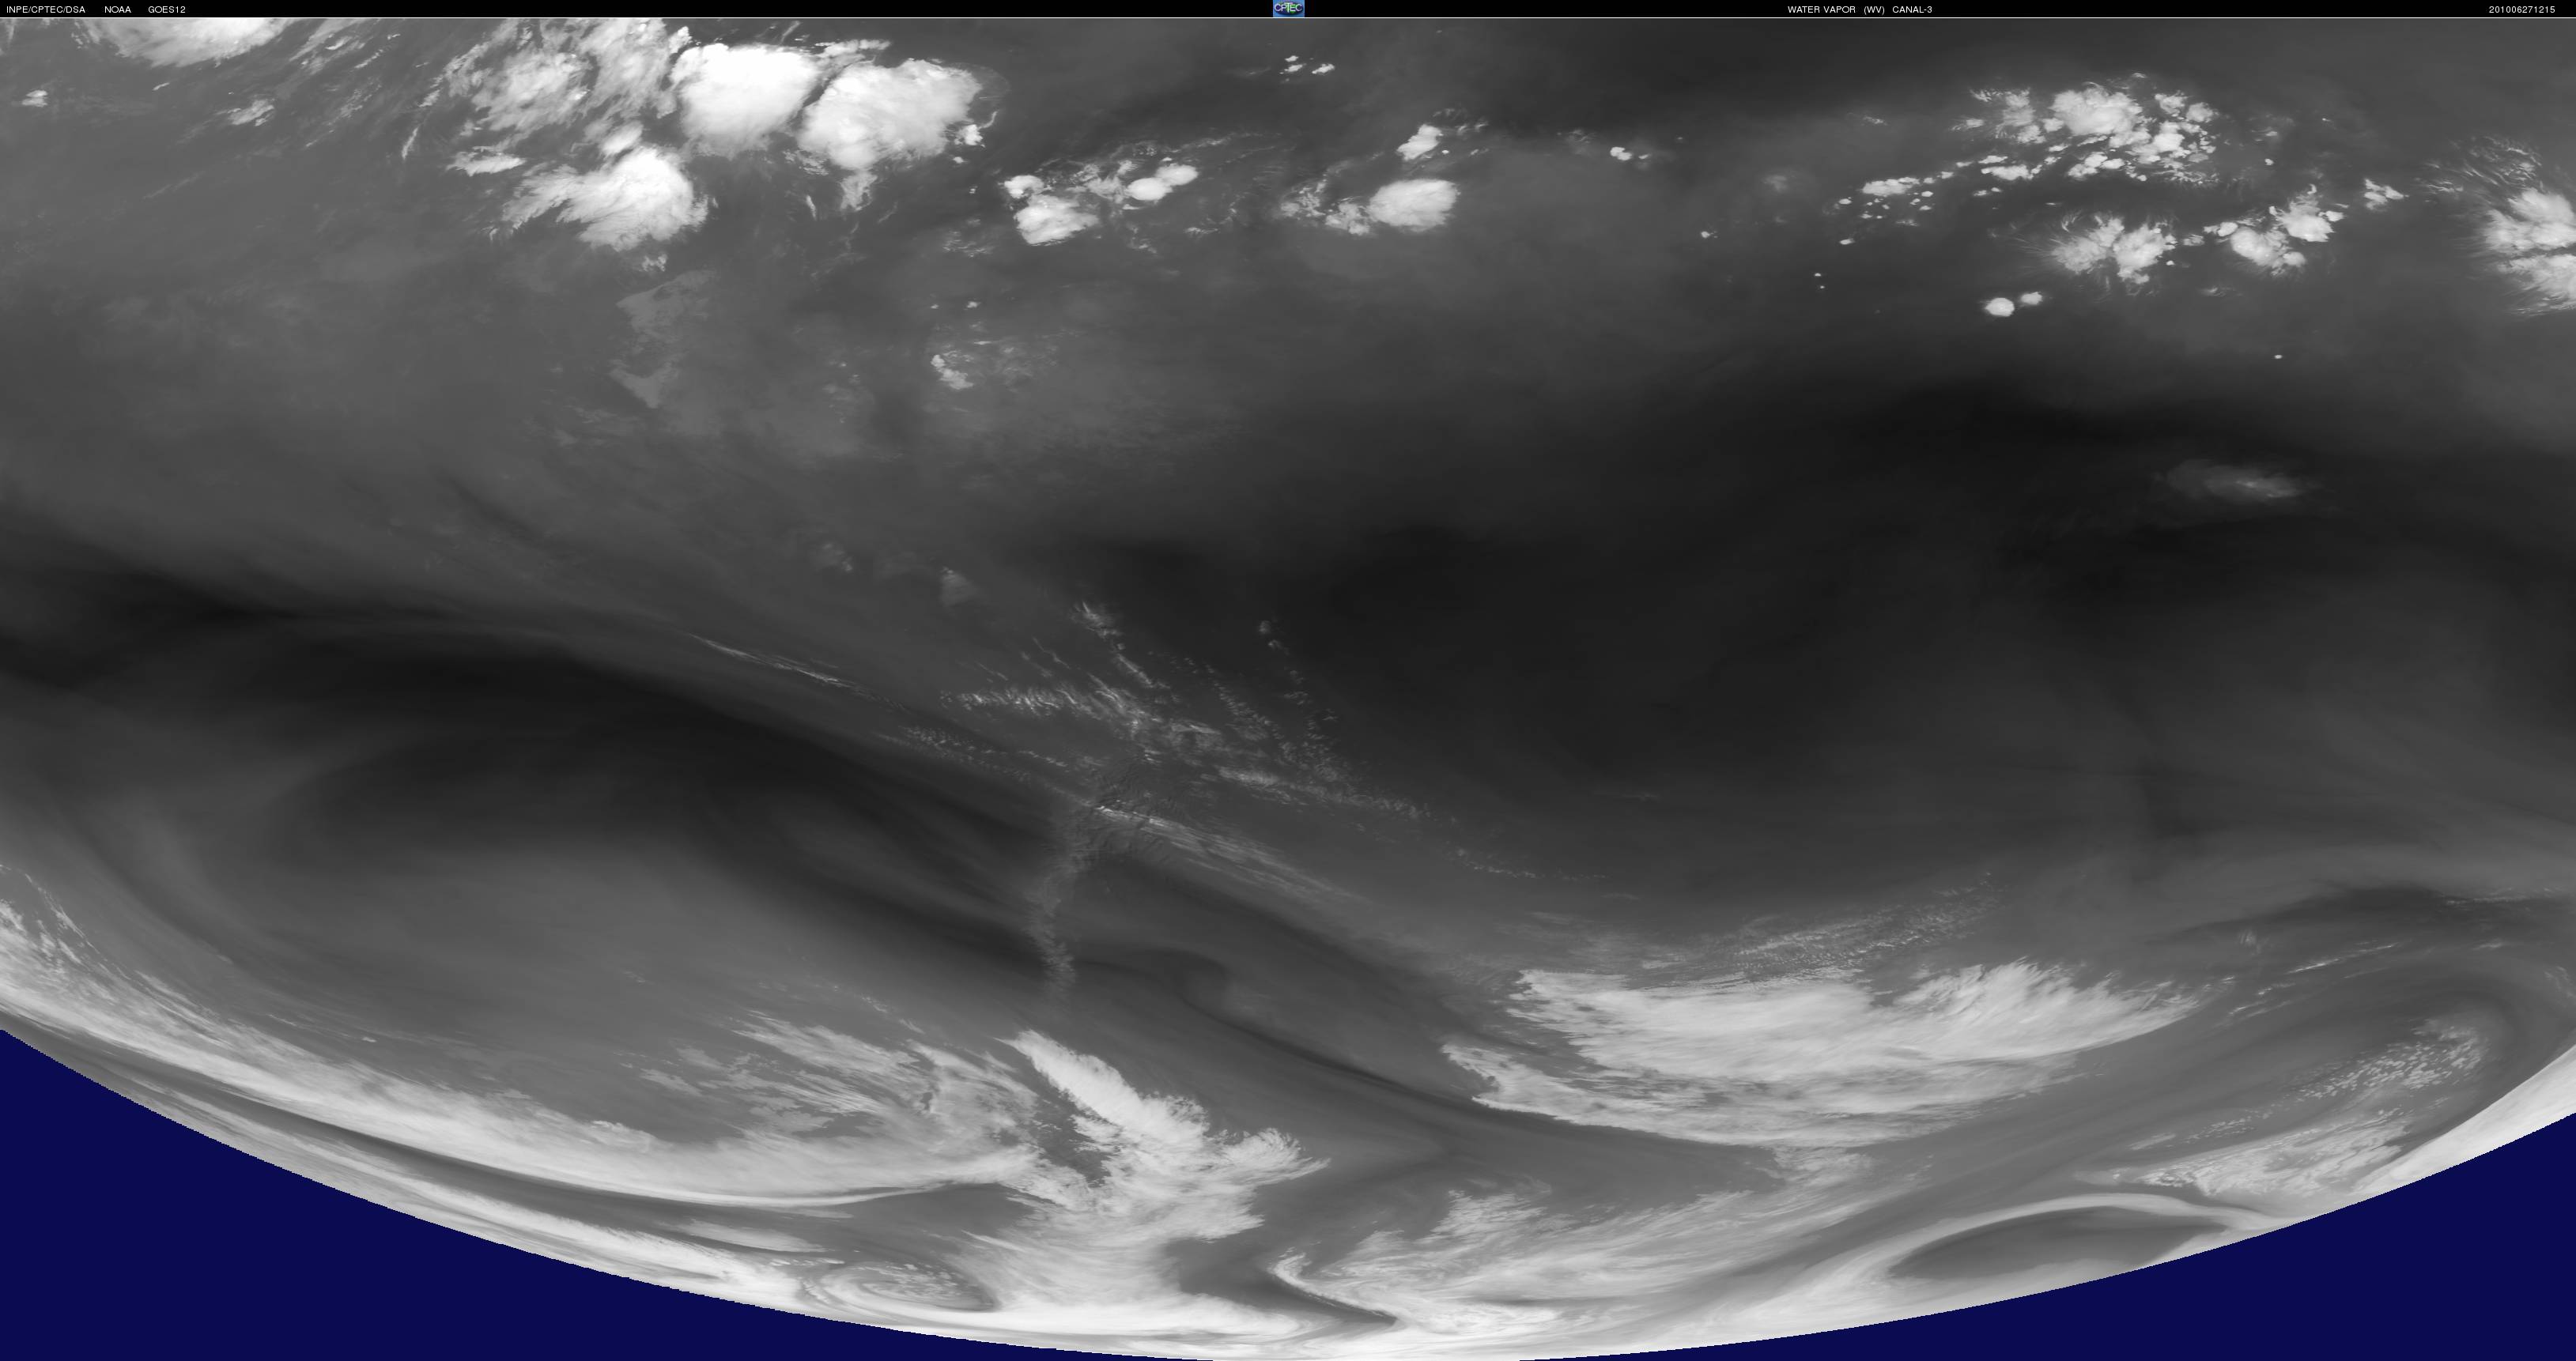The image size is (2576, 1361).
Task: Click the WATER VAPOR (WV) label
Action: (x=1835, y=9)
